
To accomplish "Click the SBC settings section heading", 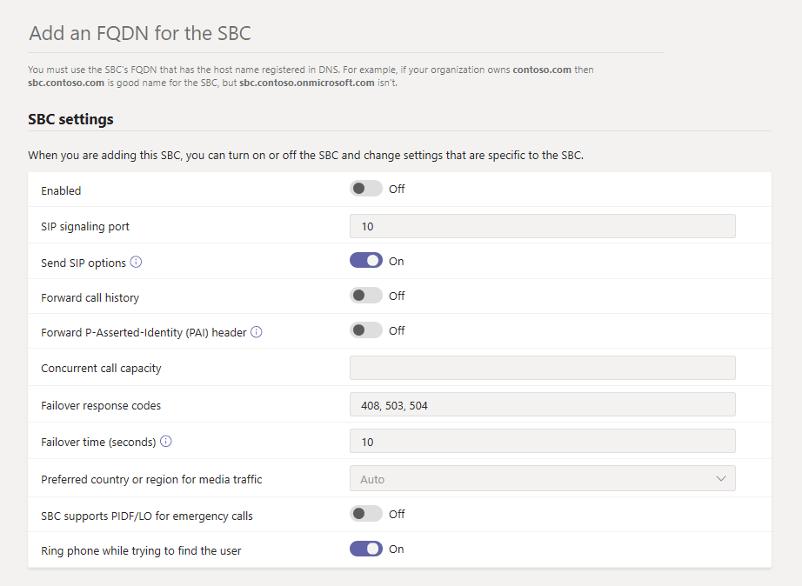I will [x=70, y=119].
